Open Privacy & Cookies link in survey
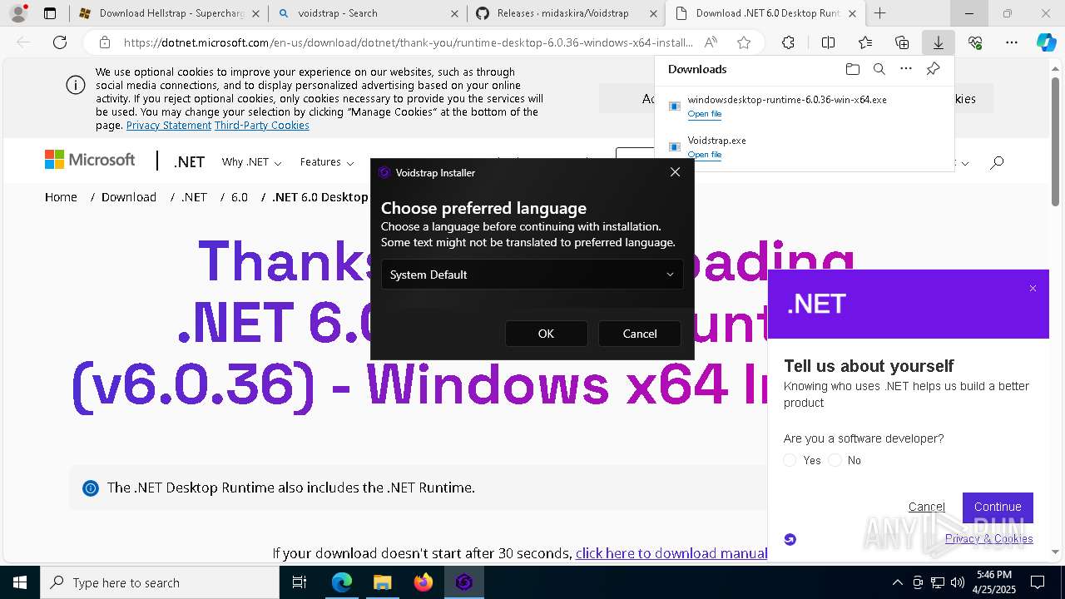1065x599 pixels. [989, 538]
